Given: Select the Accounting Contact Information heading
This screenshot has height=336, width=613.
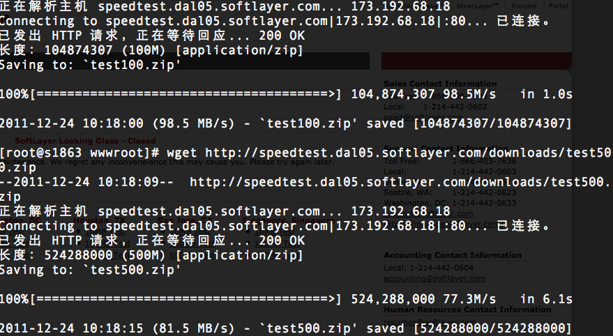Looking at the screenshot, I should coord(453,255).
